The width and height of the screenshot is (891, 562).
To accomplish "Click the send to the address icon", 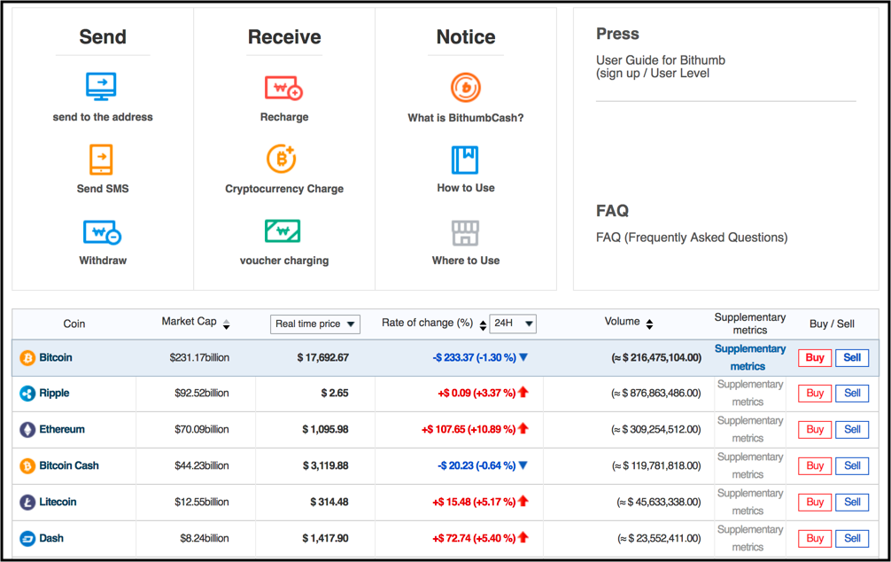I will (x=102, y=87).
